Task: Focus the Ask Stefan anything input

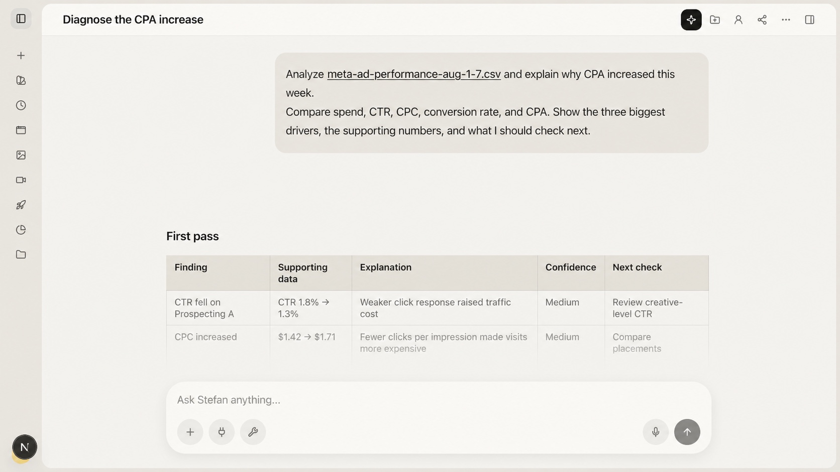Action: [438, 400]
